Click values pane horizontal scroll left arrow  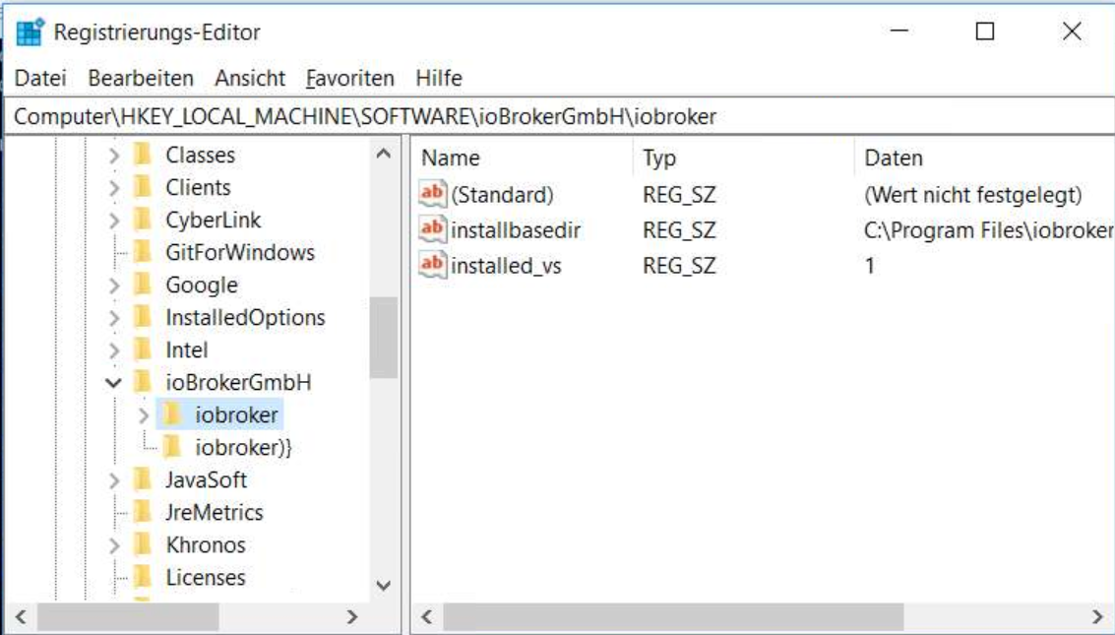click(x=427, y=616)
